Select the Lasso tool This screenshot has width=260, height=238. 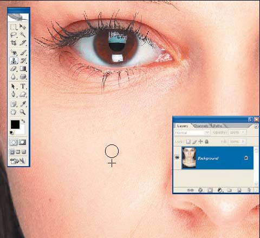click(x=14, y=35)
